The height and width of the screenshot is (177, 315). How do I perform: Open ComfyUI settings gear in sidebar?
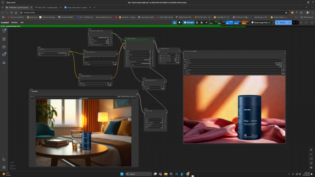[x=4, y=167]
